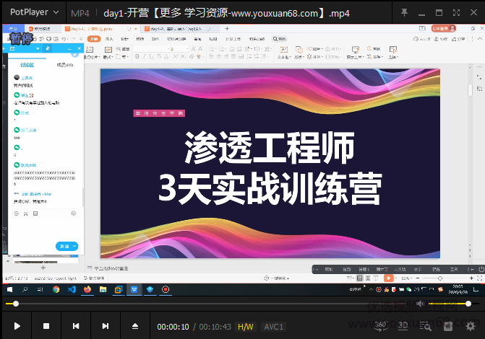Open the playlist panel icon
485x339 pixels.
(x=449, y=325)
